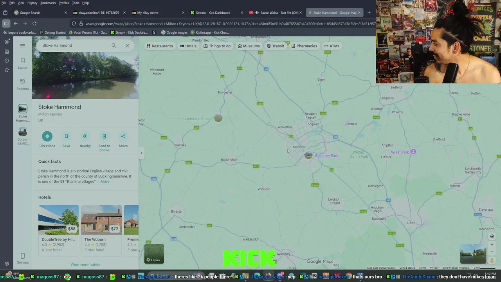Screen dimensions: 501x282
Task: Filter map by Things to do chip
Action: [x=217, y=46]
